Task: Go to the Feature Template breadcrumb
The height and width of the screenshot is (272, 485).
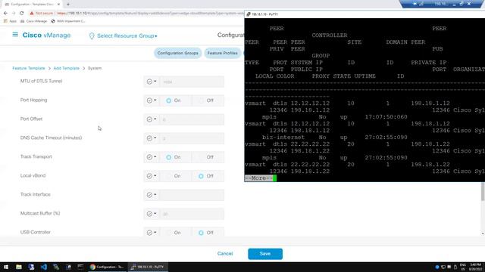Action: (x=29, y=68)
